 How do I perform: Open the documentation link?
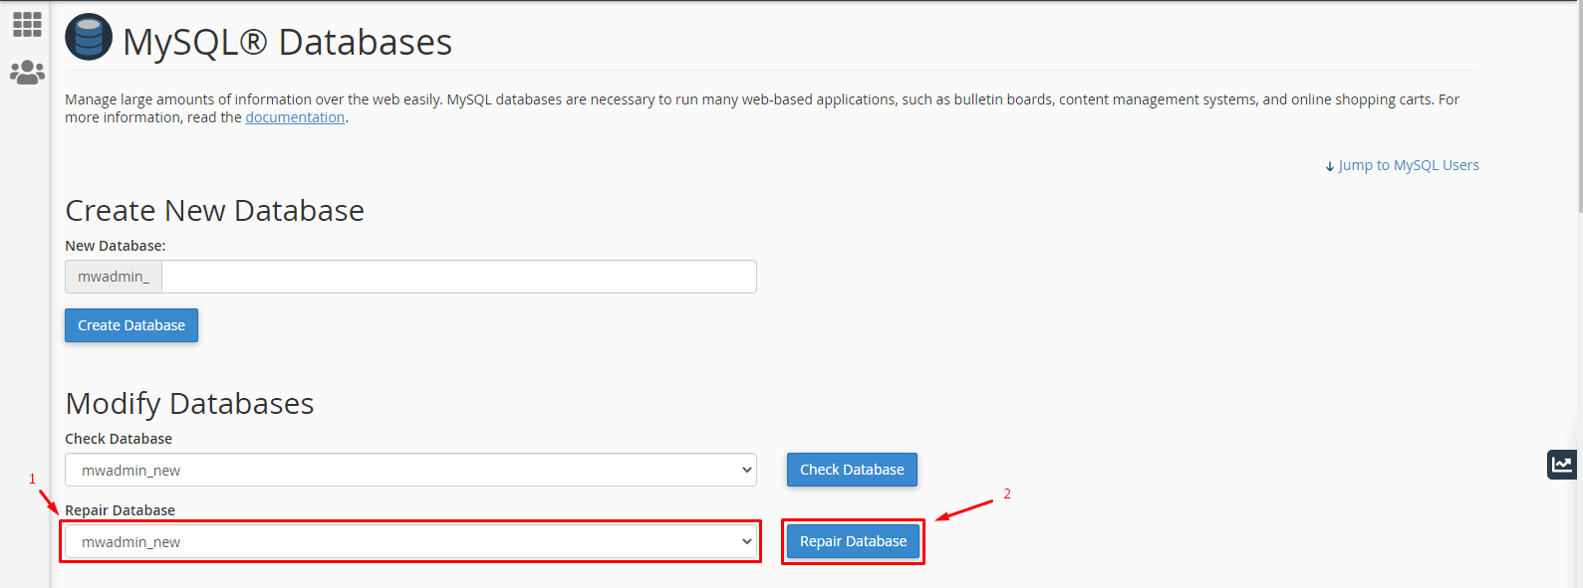click(295, 117)
